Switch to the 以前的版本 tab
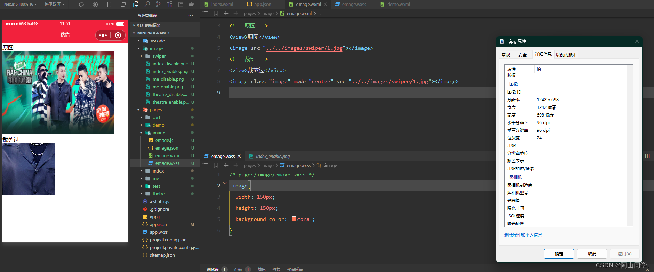Image resolution: width=654 pixels, height=272 pixels. (x=566, y=55)
